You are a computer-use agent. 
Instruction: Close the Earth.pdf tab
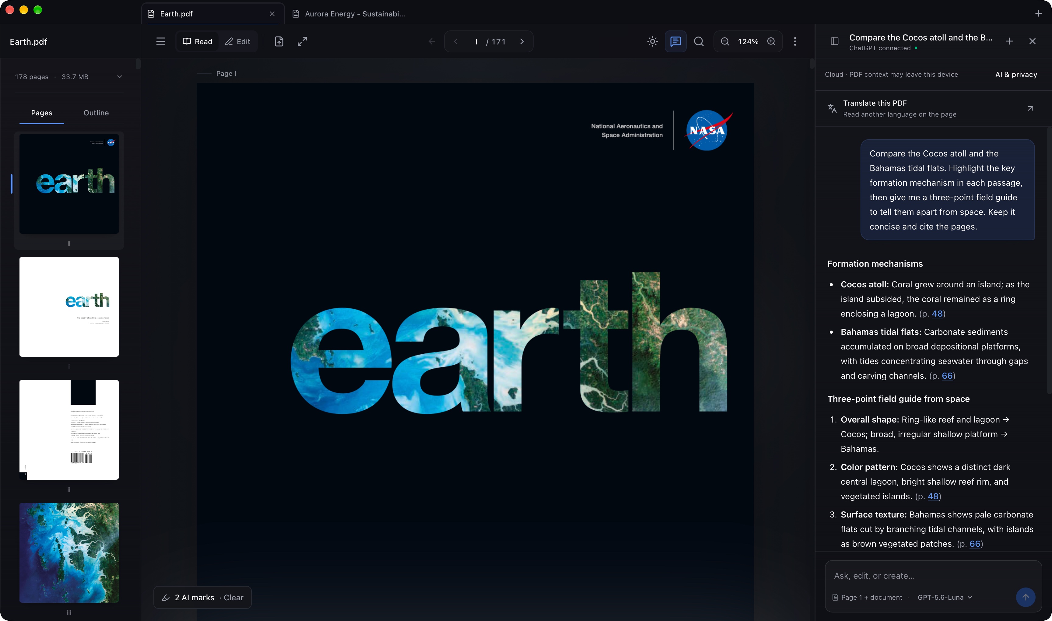pos(272,14)
